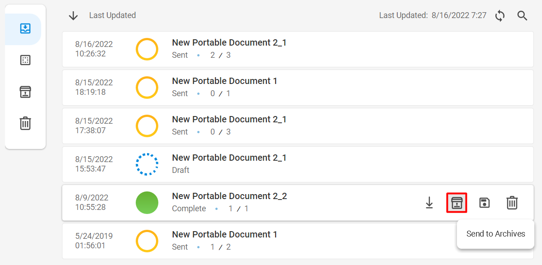Click the date 8/15/2022 18:19:18
This screenshot has width=542, height=265.
tap(94, 88)
